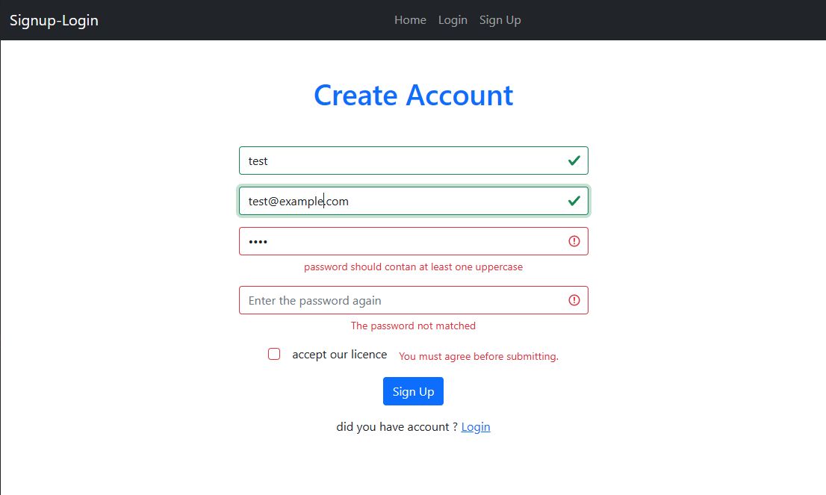Go to Login in the navbar

(x=453, y=20)
